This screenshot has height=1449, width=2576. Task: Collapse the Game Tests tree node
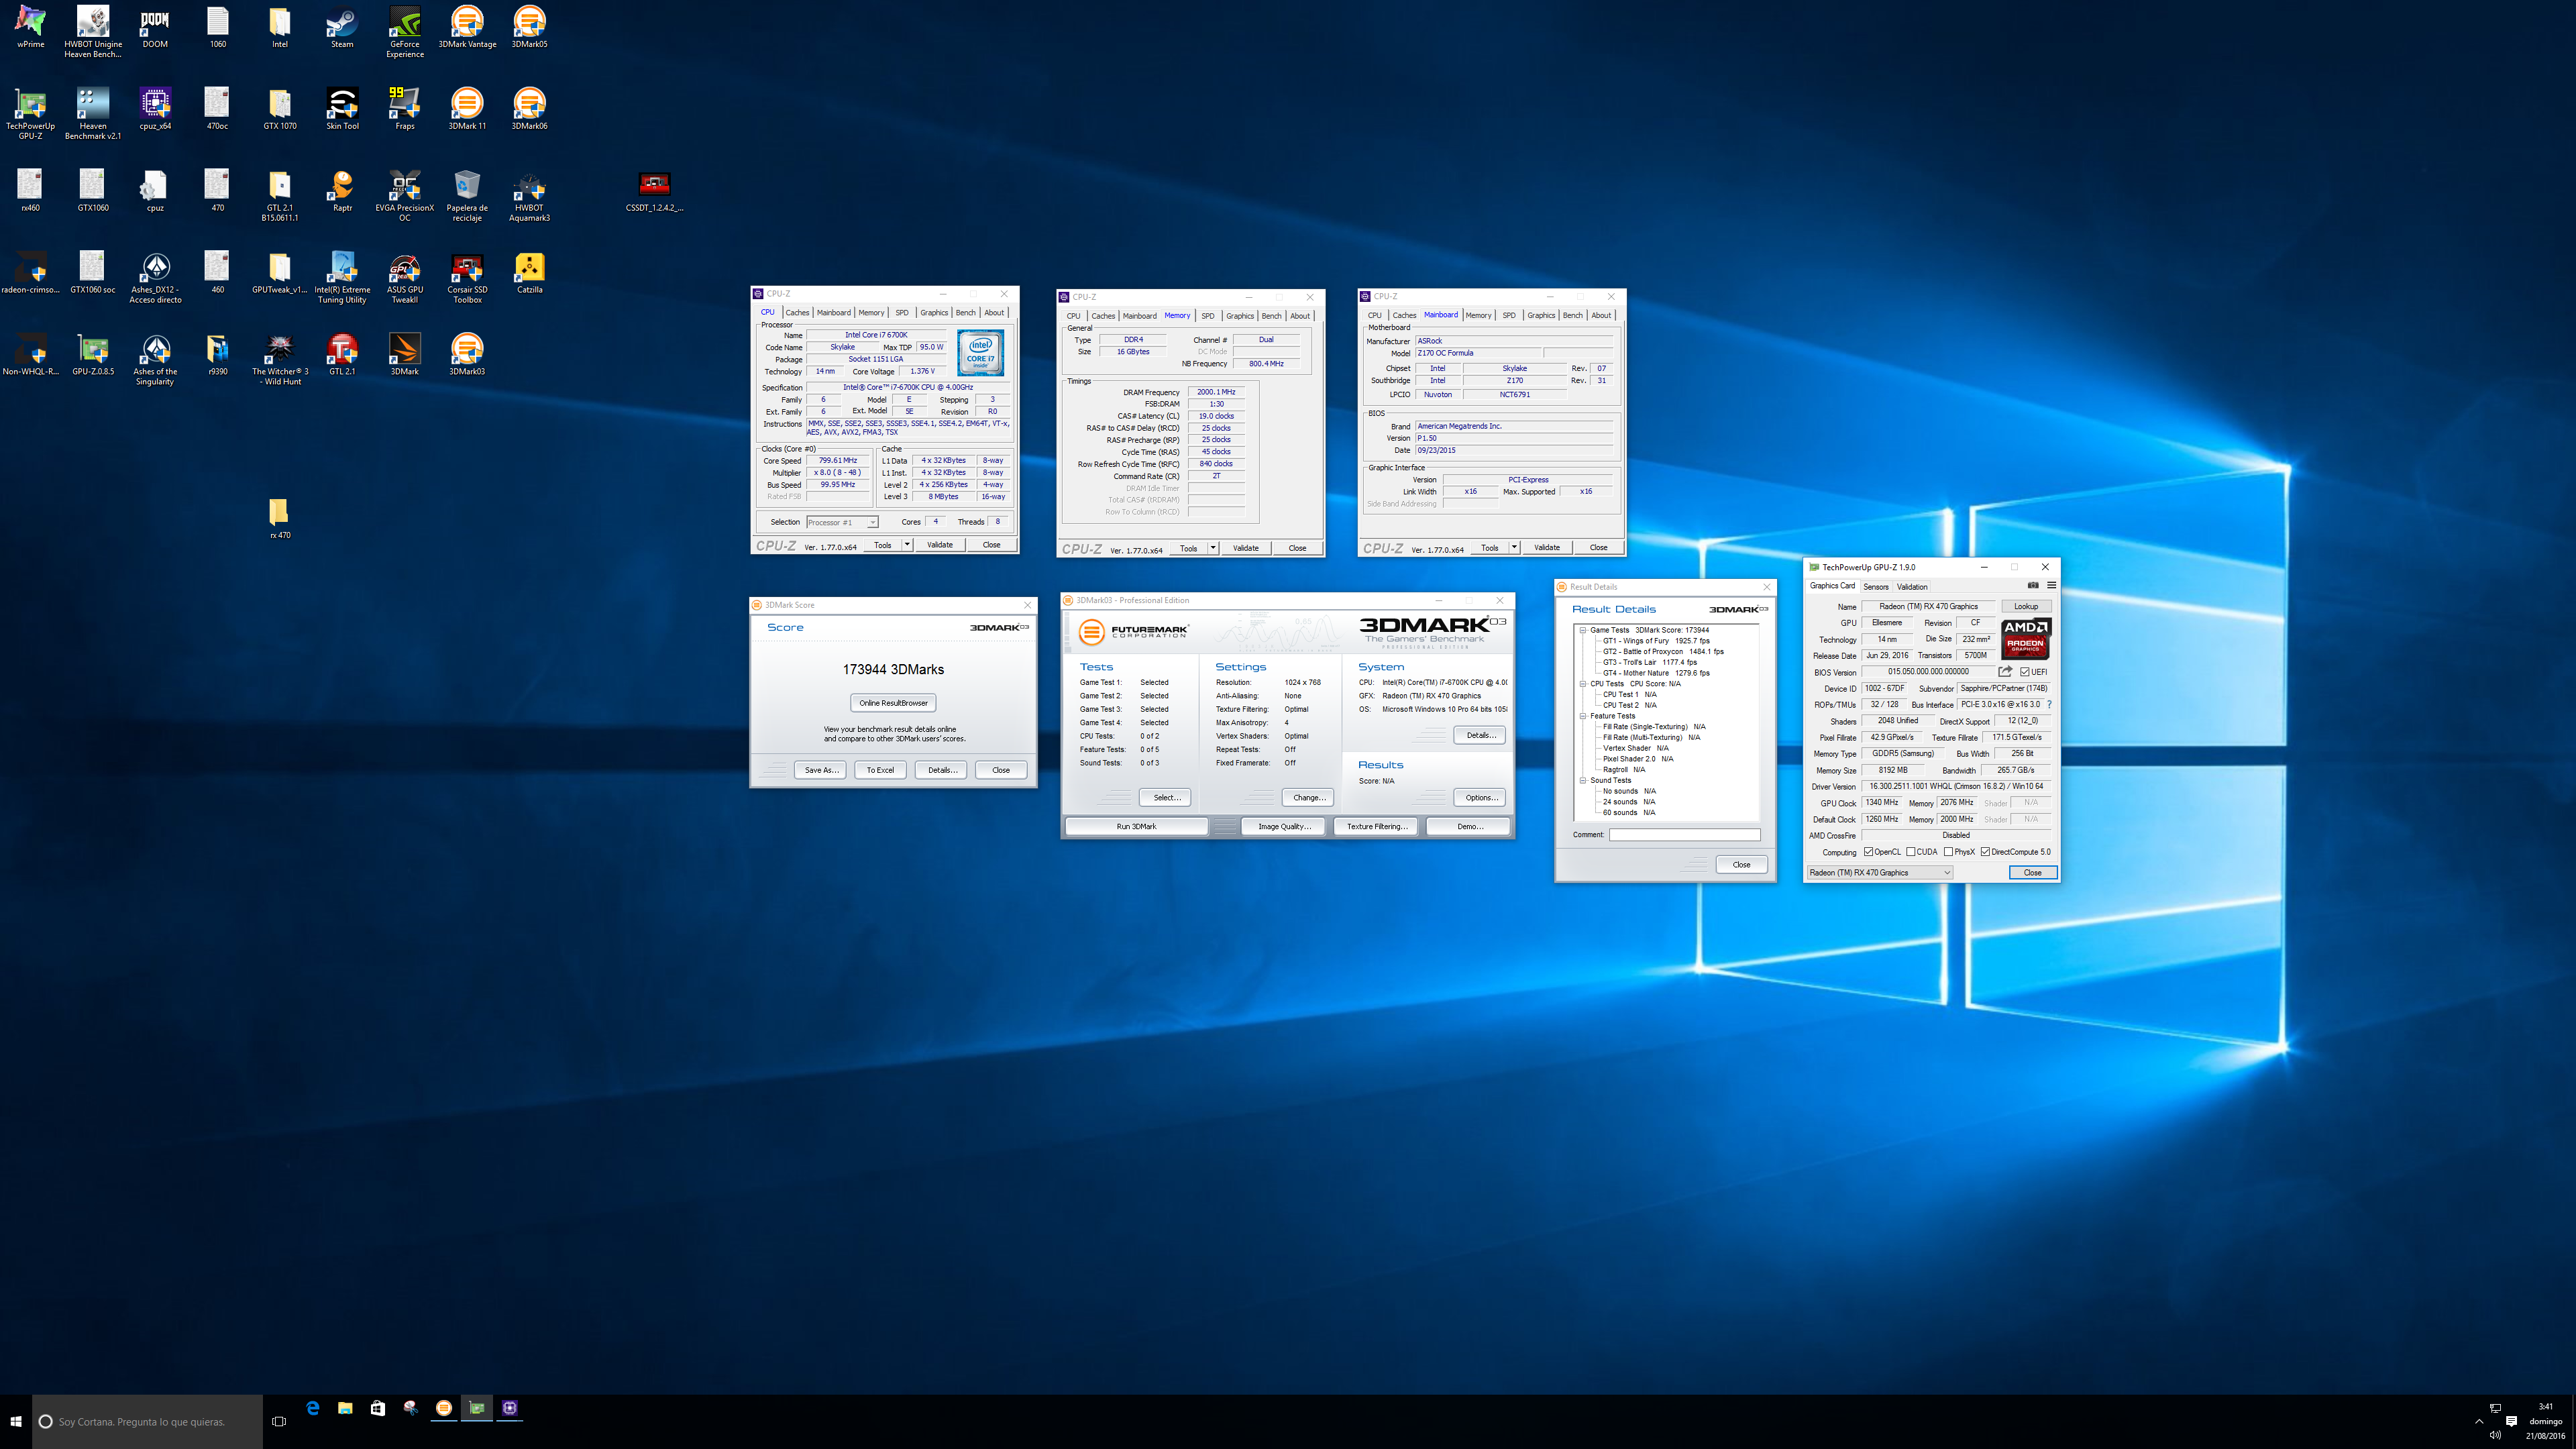coord(1583,630)
